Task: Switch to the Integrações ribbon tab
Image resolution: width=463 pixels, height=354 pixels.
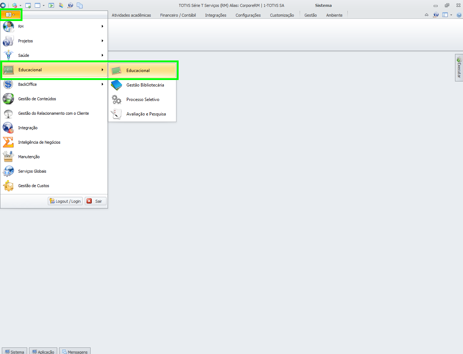Action: pos(216,15)
